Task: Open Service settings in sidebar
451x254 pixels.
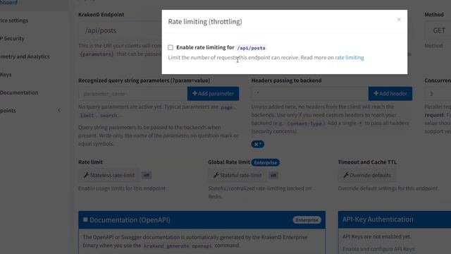Action: 14,20
